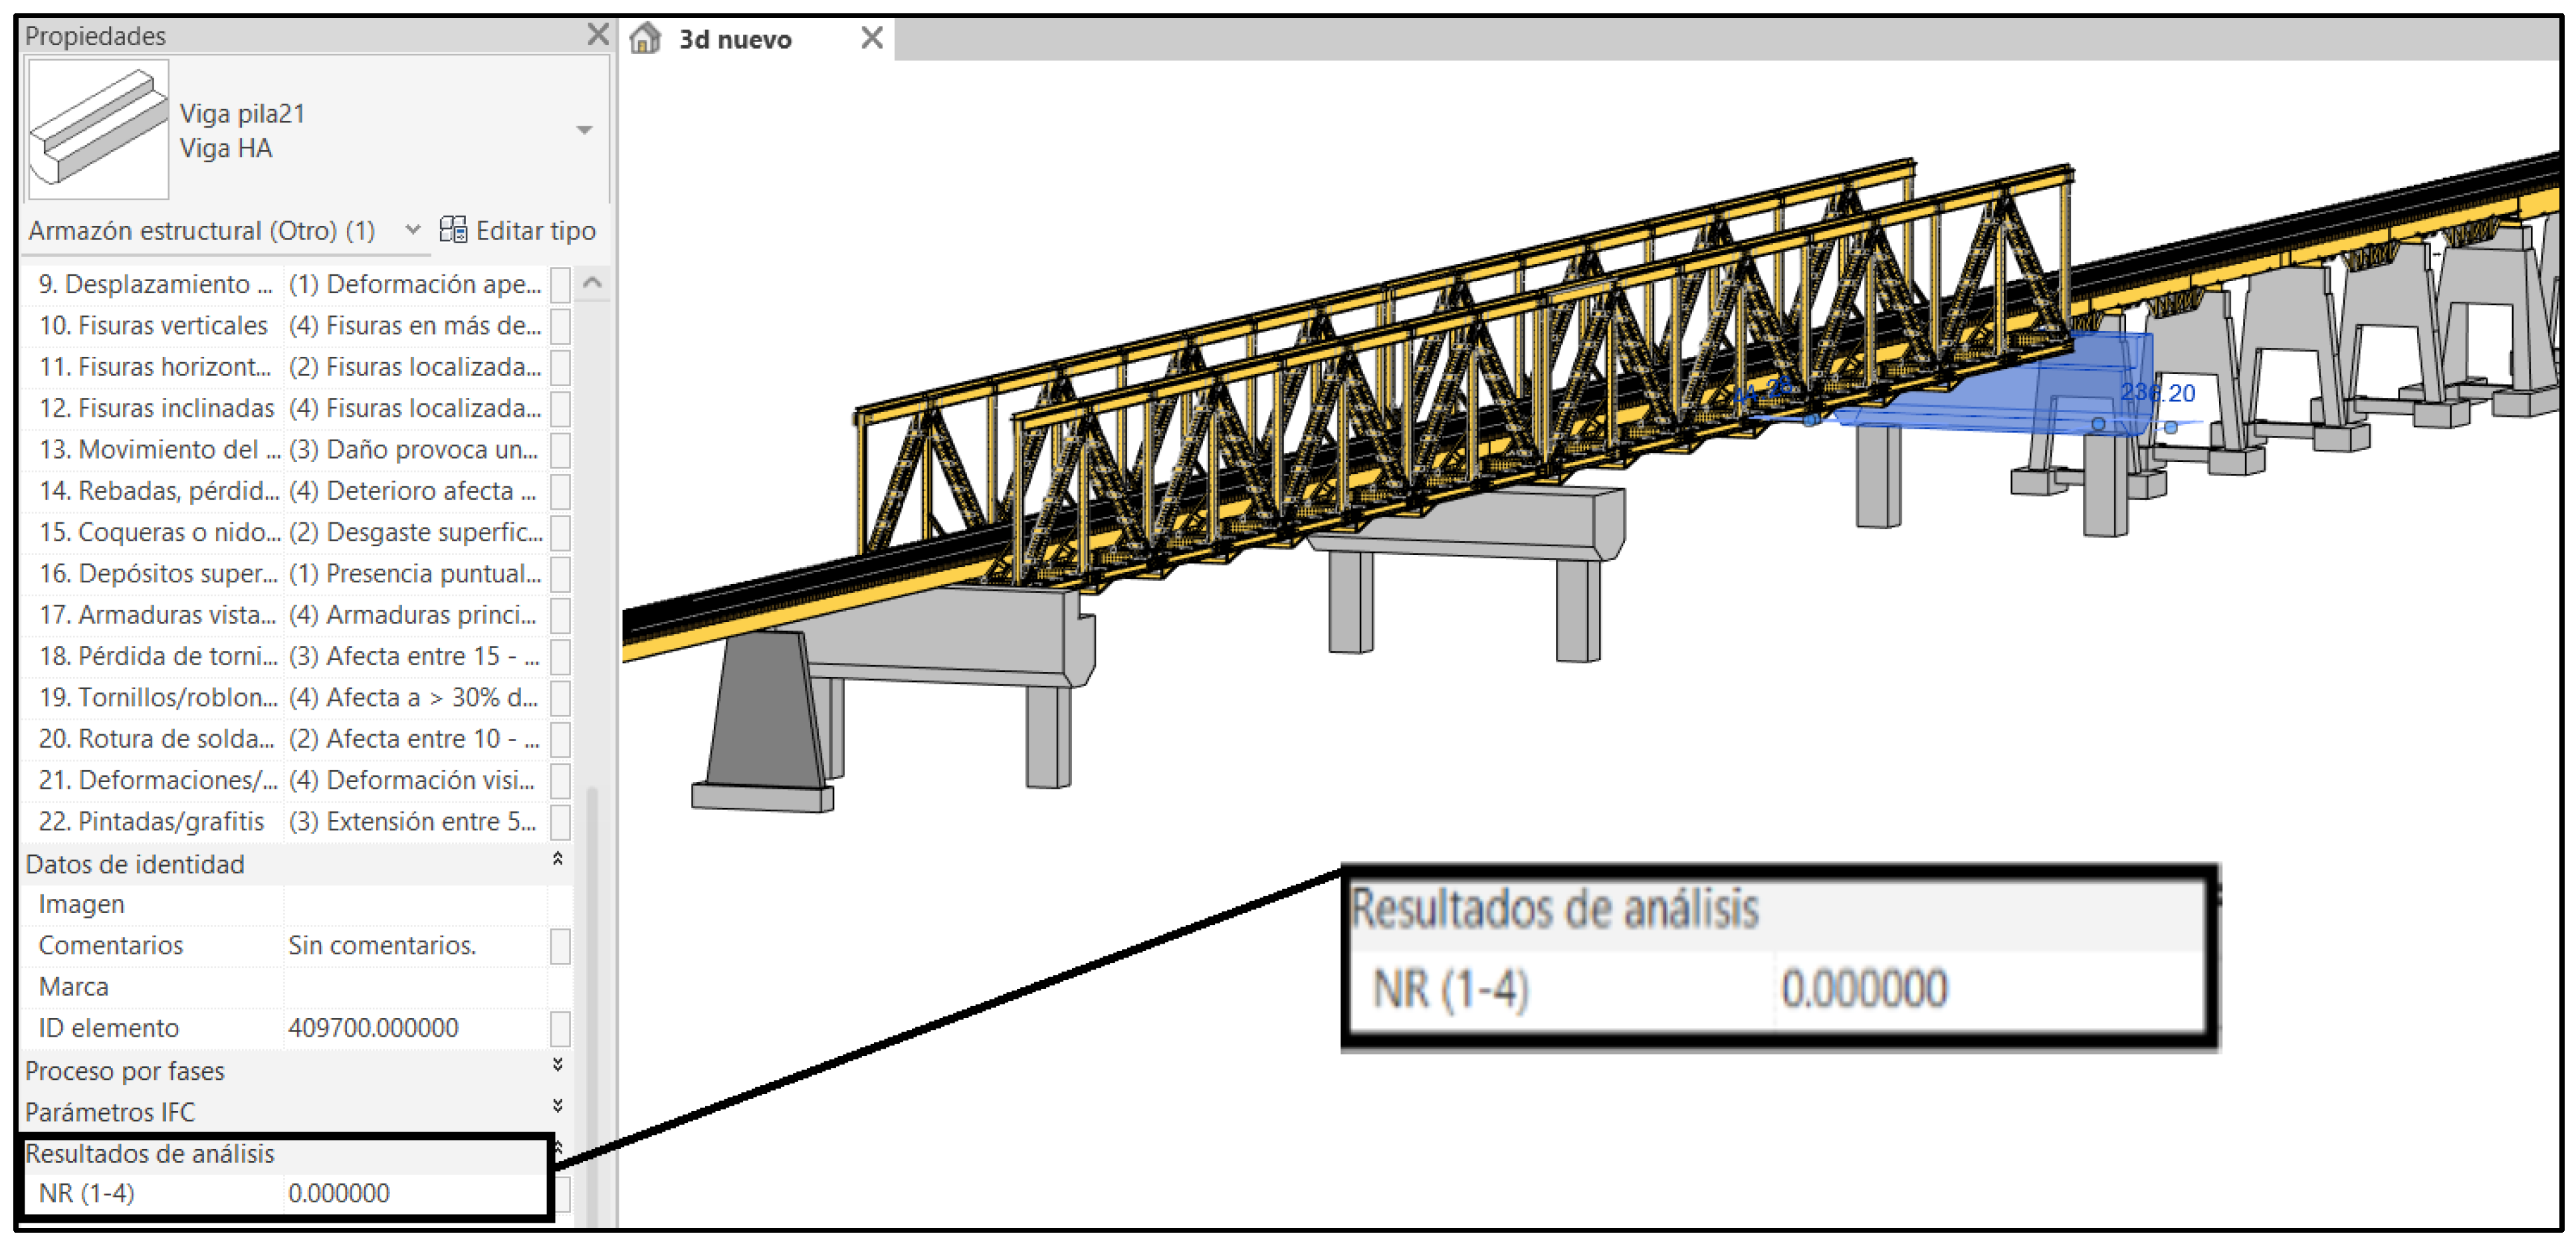The image size is (2576, 1246).
Task: Click the small box beside Comentarios value
Action: [x=560, y=946]
